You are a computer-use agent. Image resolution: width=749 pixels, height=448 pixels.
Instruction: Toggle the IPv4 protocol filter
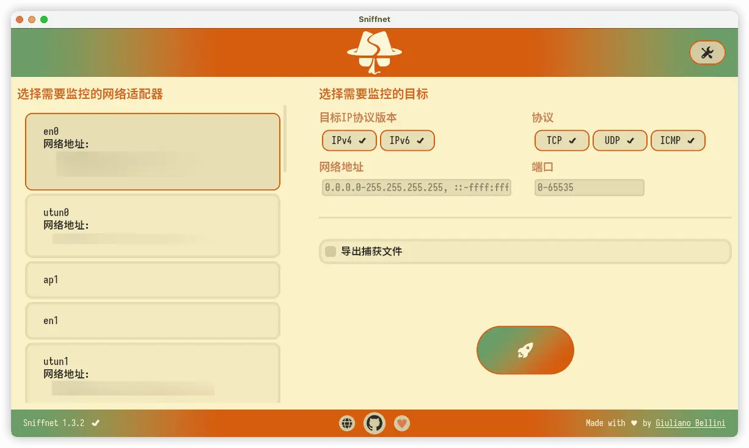[349, 140]
